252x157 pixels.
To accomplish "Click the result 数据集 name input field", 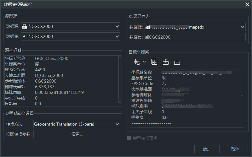I will click(x=195, y=37).
